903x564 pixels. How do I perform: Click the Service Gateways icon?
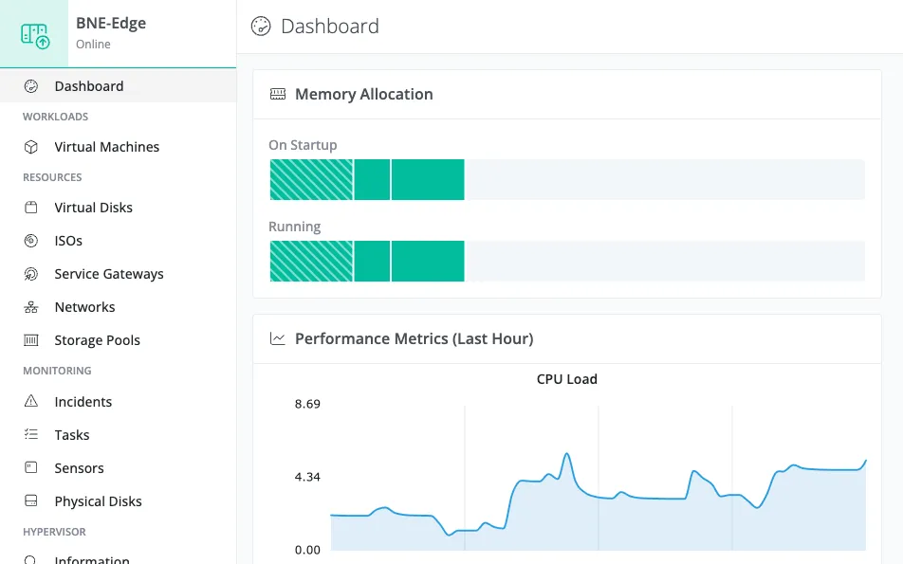[x=31, y=274]
